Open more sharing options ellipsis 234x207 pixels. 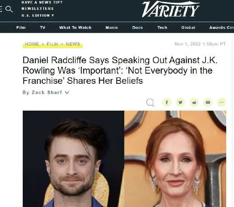pos(221,102)
